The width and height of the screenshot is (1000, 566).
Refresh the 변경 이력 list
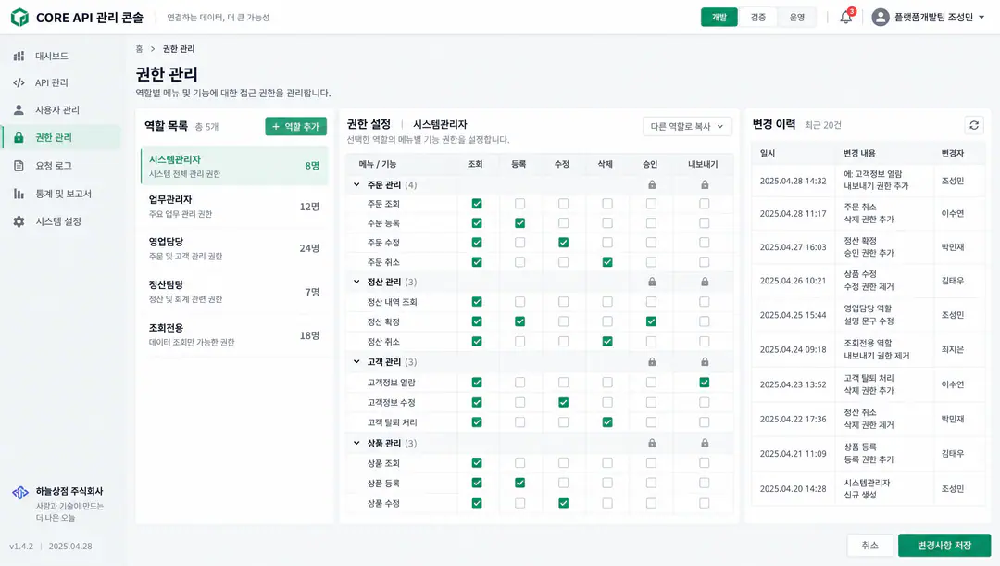[x=974, y=126]
